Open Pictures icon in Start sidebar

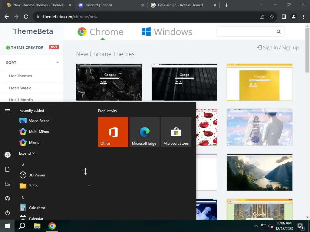pyautogui.click(x=8, y=184)
